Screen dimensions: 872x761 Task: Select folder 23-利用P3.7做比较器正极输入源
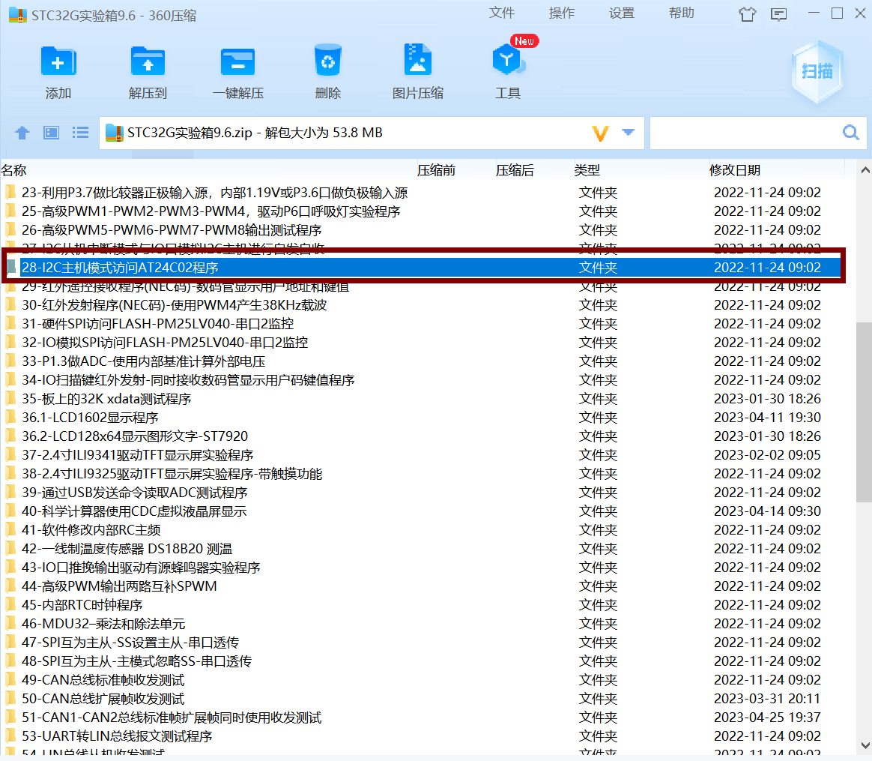(x=214, y=193)
